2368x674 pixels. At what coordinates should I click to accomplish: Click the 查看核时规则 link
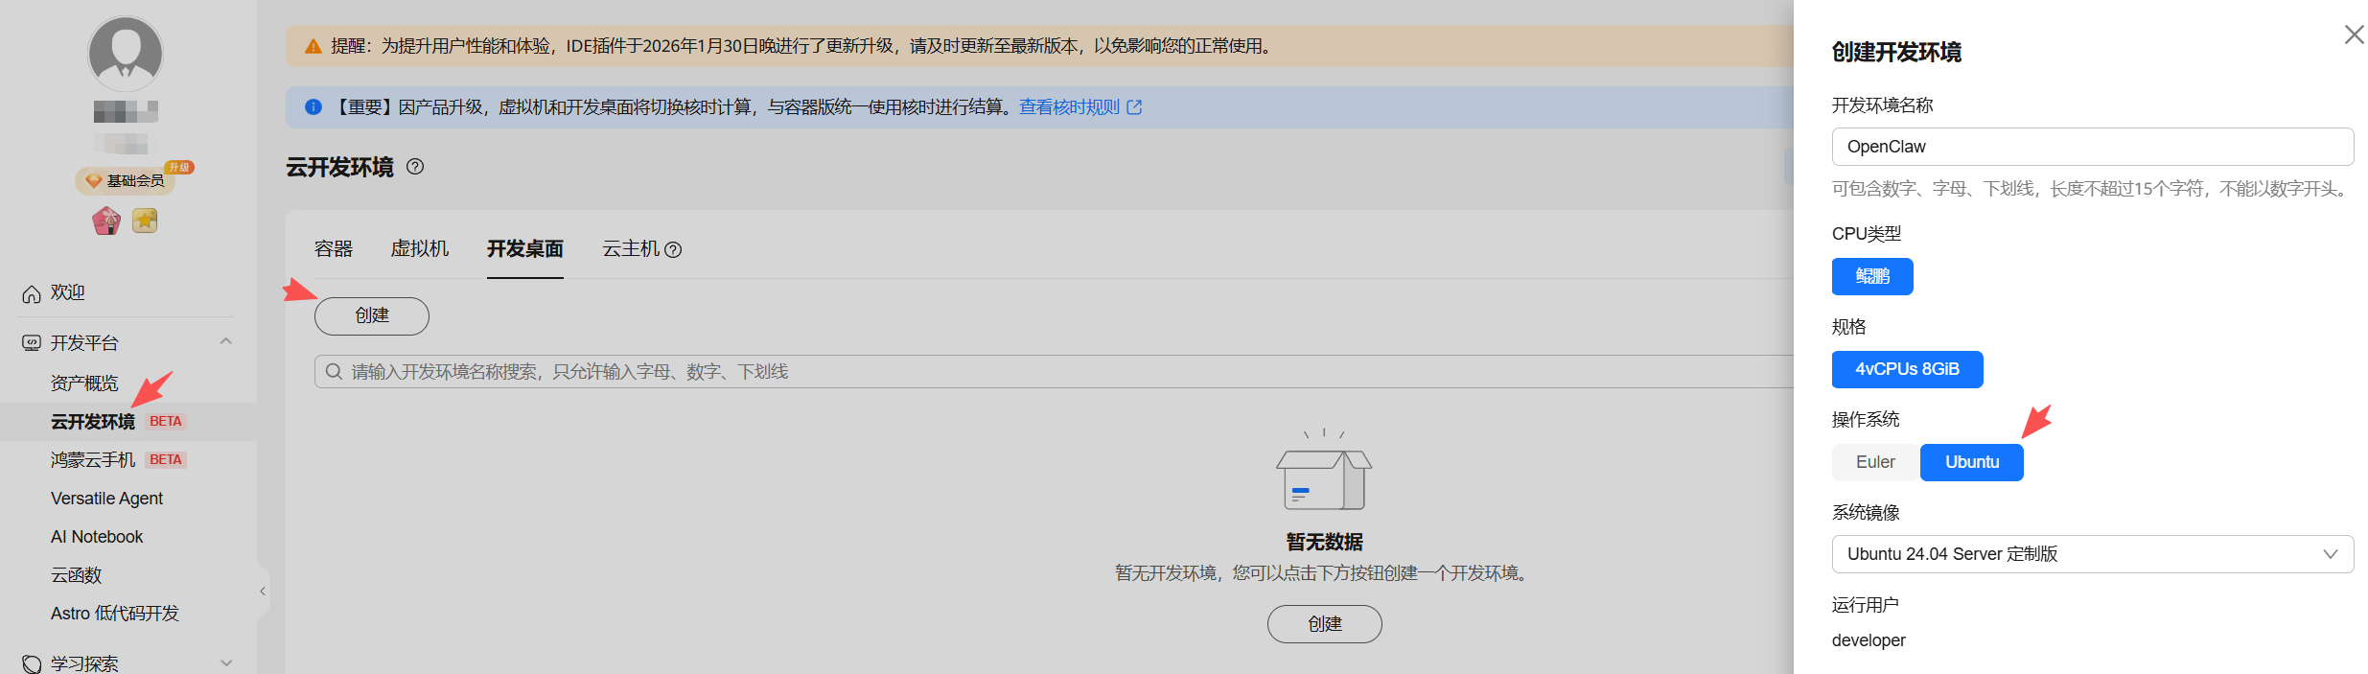[1080, 107]
